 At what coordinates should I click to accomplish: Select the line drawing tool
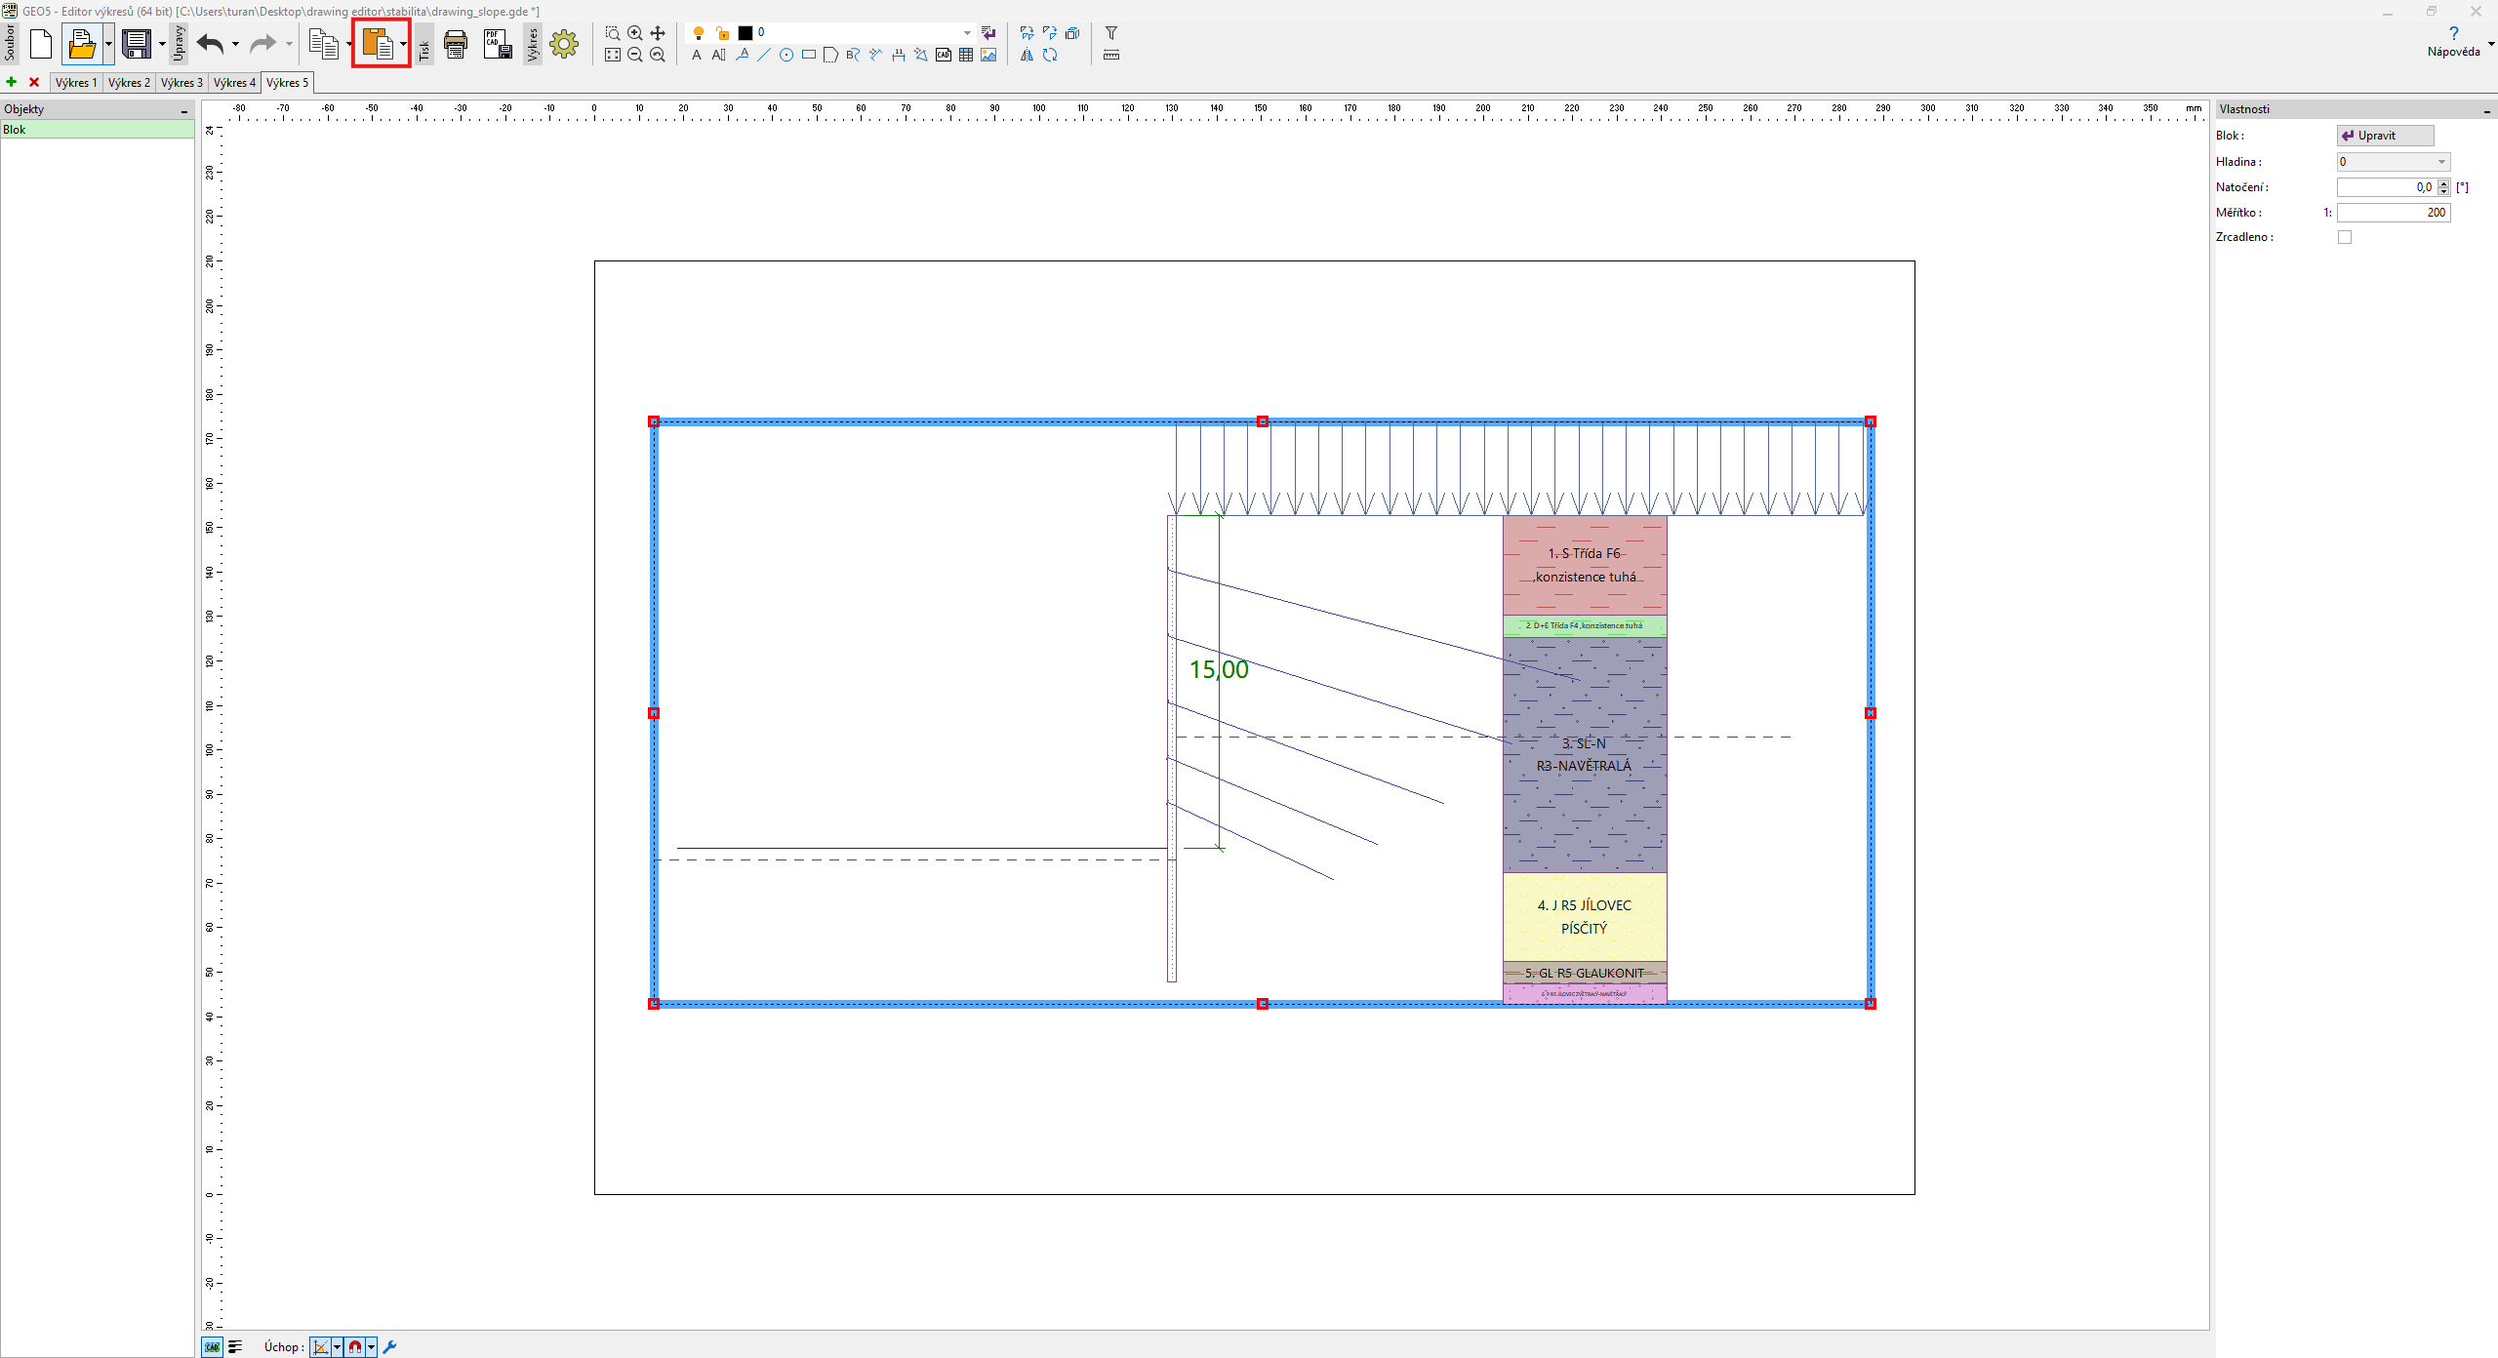[764, 56]
